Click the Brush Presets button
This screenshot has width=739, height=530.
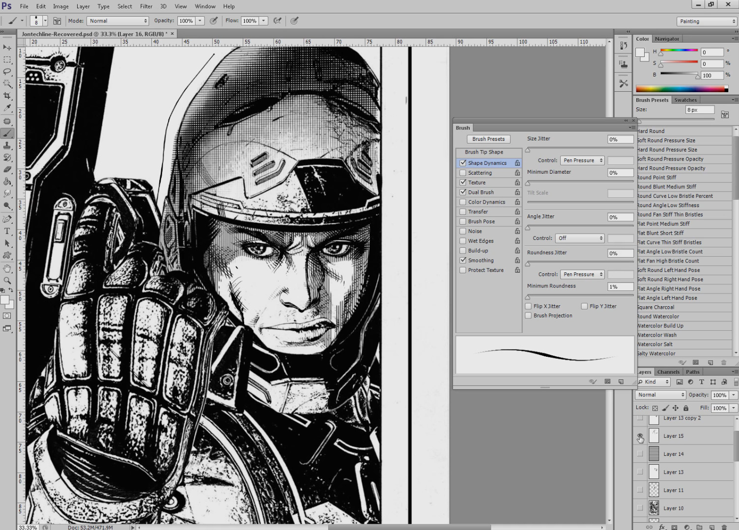click(x=488, y=139)
